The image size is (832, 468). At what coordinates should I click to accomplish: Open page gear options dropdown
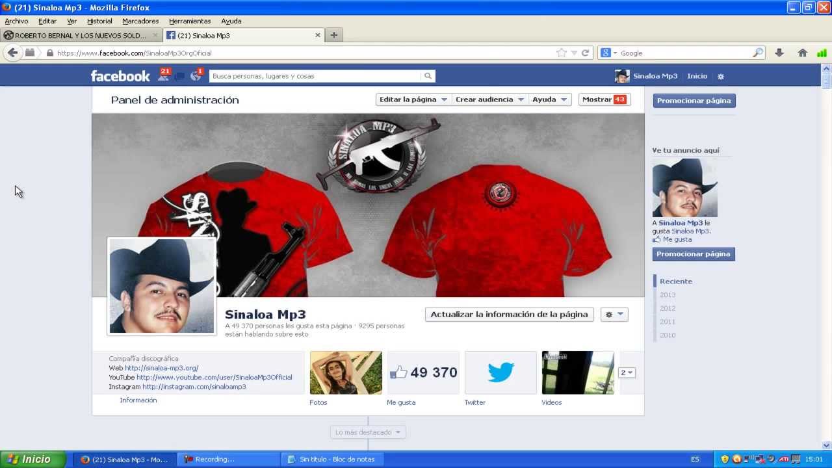(x=614, y=315)
